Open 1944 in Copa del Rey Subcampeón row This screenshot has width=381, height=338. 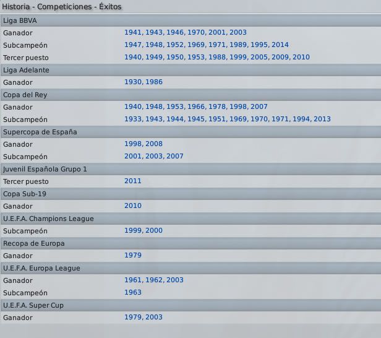[x=175, y=119]
